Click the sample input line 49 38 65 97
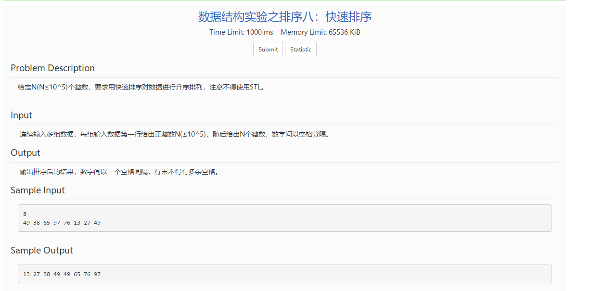604x291 pixels. pos(62,223)
